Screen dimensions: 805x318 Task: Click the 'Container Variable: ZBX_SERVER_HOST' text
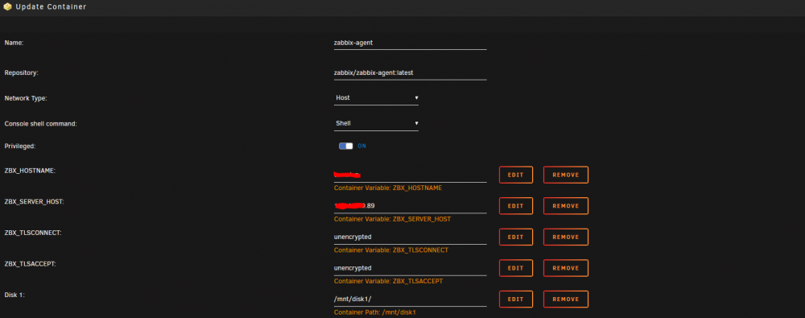(392, 219)
